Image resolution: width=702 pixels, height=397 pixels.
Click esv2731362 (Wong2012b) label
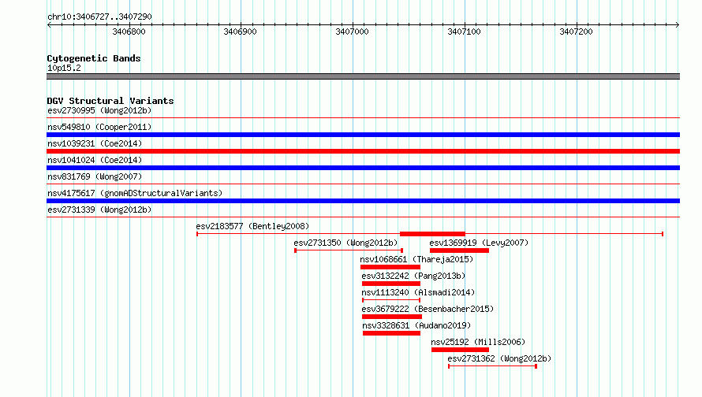499,358
